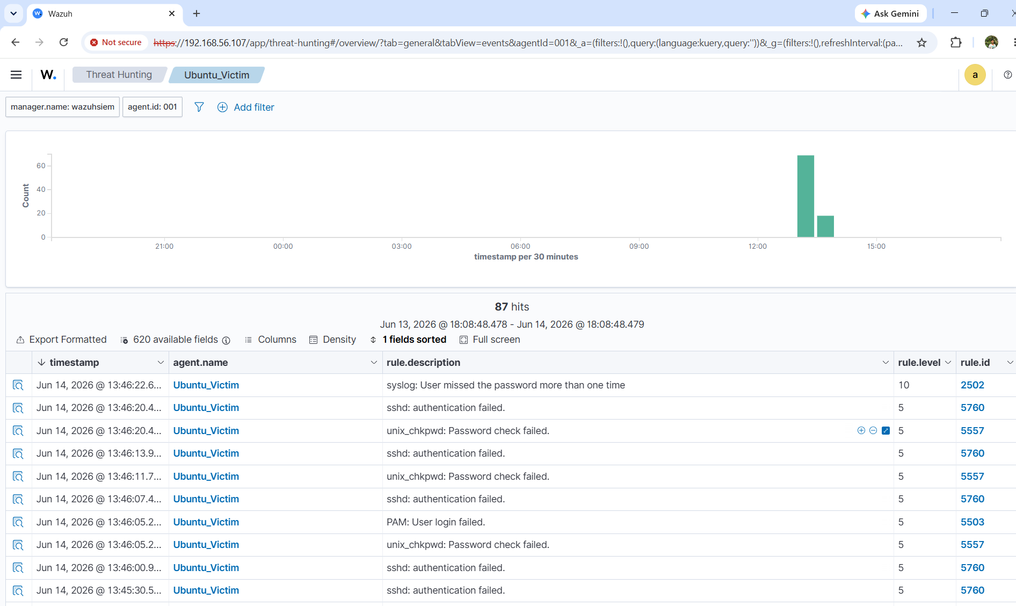The image size is (1016, 606).
Task: Open Chrome profile avatar
Action: pos(991,42)
